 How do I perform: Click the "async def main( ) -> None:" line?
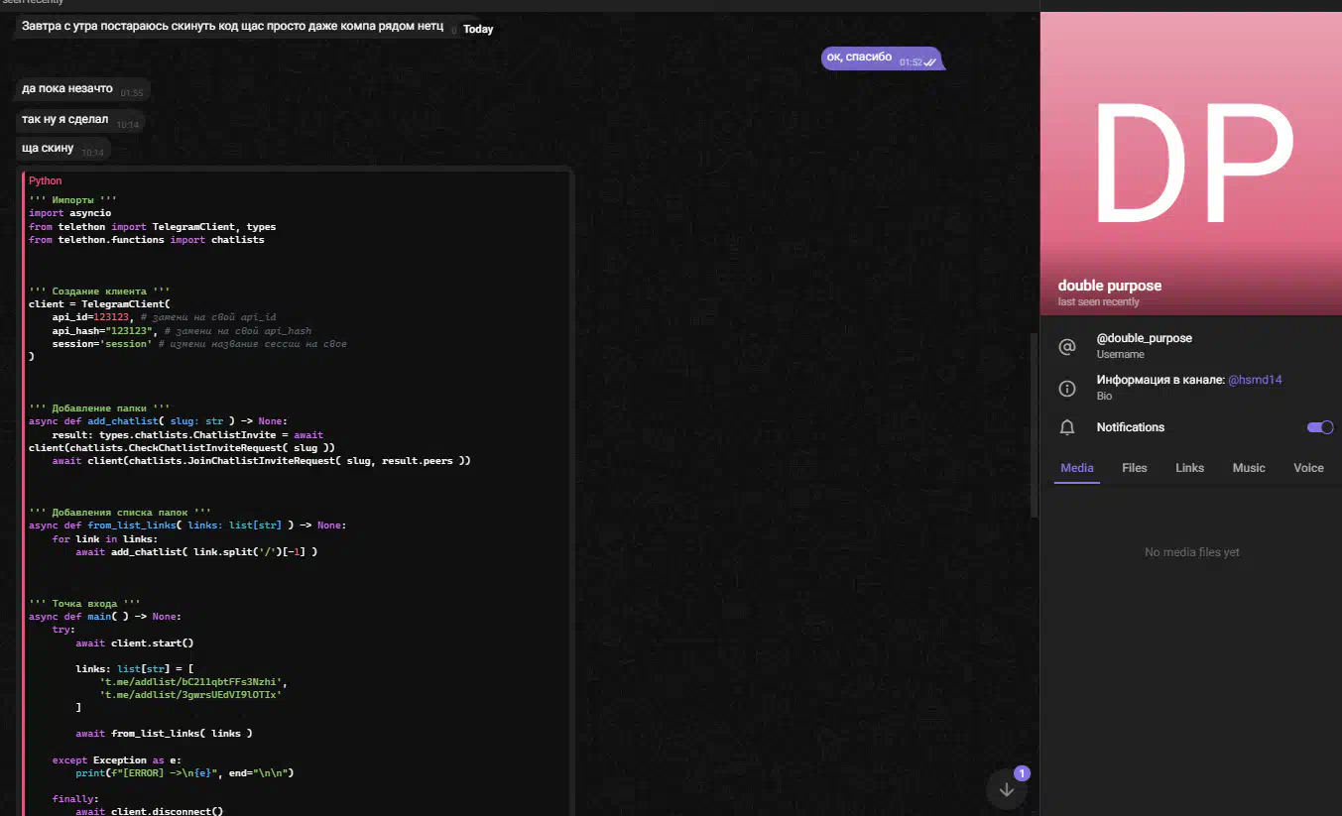[105, 617]
